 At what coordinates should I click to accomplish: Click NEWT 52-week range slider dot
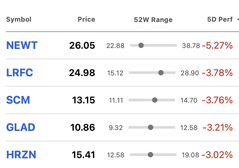pyautogui.click(x=141, y=45)
